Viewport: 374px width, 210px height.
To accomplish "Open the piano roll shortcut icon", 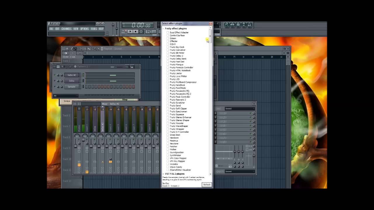I will (x=238, y=25).
